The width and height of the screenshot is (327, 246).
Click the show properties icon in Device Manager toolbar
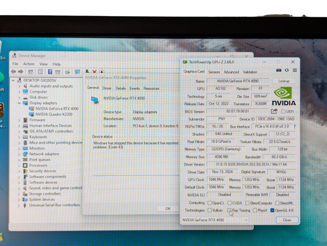pyautogui.click(x=40, y=71)
